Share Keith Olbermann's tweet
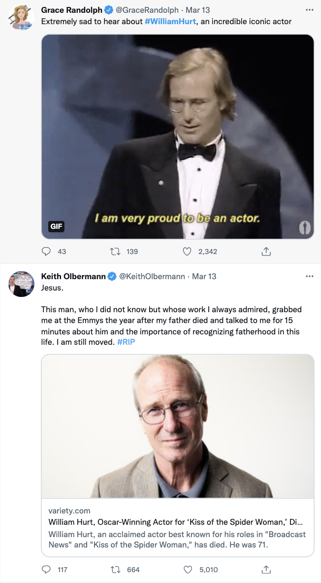321x583 pixels. [266, 570]
